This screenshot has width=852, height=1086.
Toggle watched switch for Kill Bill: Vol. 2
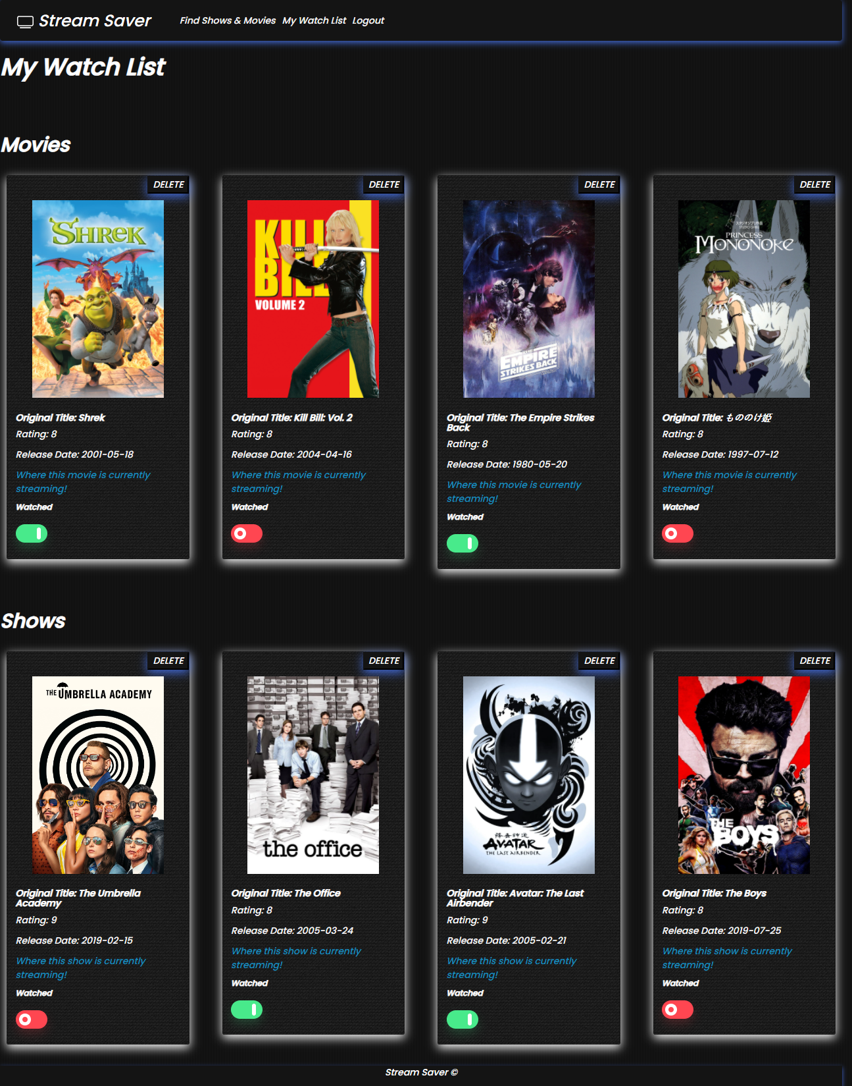click(x=247, y=533)
